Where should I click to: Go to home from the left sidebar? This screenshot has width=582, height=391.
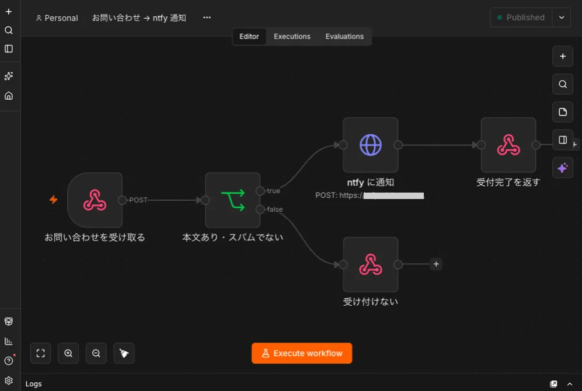[9, 96]
